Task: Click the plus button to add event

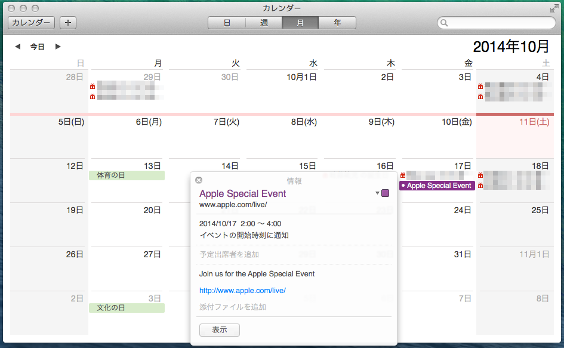Action: coord(68,23)
